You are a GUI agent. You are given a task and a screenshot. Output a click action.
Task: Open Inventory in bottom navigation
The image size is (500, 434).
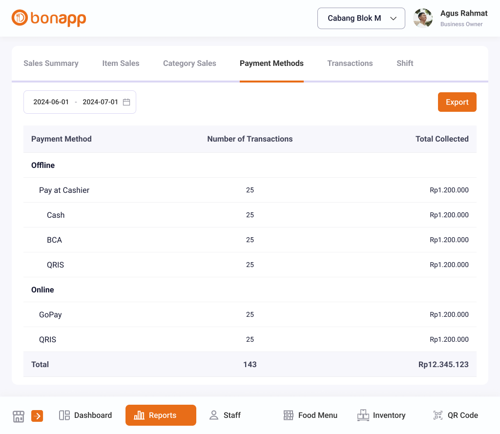coord(381,415)
